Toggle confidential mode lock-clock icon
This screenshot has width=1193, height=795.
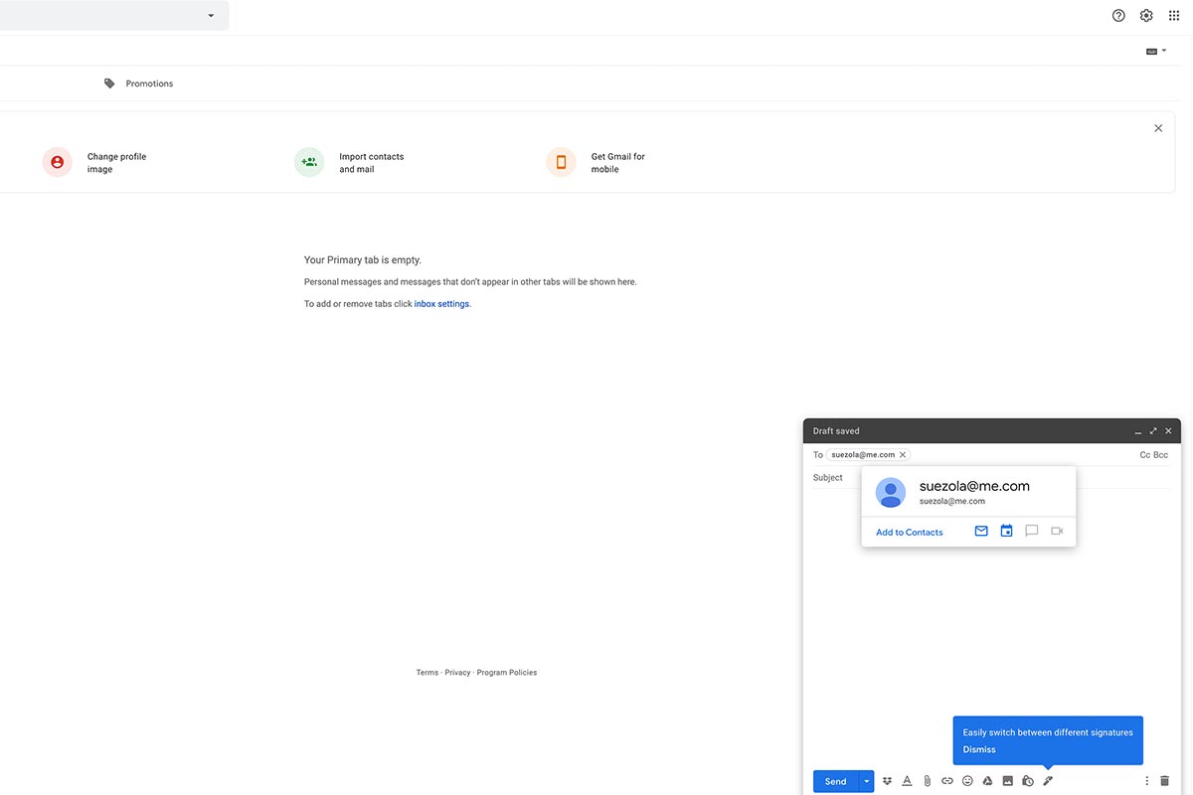[x=1028, y=781]
